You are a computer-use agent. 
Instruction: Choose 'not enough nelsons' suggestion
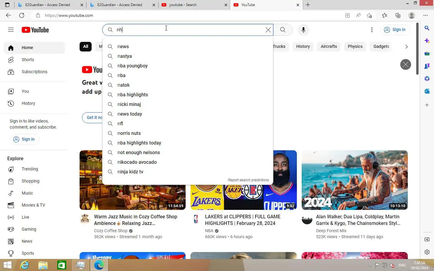click(188, 152)
